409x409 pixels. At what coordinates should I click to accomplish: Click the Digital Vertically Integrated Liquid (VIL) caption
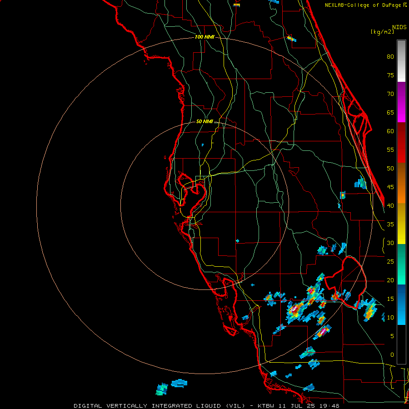pyautogui.click(x=160, y=406)
